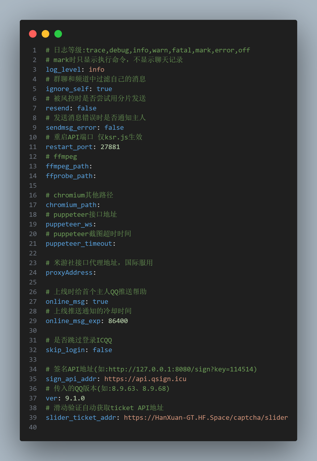Click the ver value 9.1.0

pyautogui.click(x=75, y=398)
